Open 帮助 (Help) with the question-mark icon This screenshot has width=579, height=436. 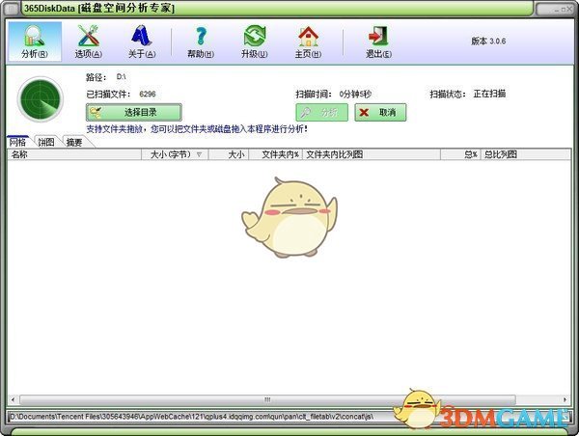click(x=201, y=41)
